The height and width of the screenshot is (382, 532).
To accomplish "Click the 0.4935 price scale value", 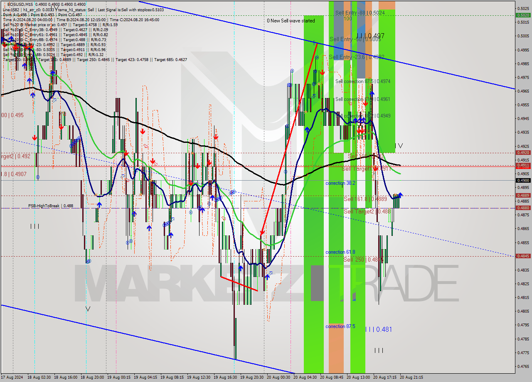I will 523,132.
